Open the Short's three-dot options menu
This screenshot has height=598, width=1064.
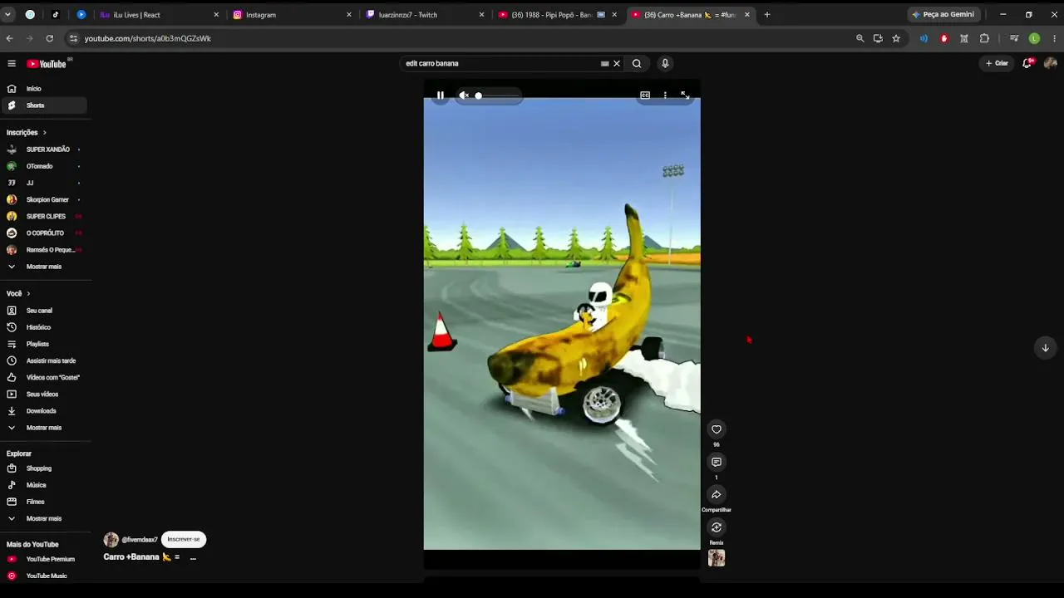[665, 96]
